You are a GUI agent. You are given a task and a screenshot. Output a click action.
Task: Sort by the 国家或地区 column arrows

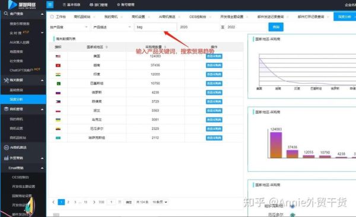[x=107, y=47]
